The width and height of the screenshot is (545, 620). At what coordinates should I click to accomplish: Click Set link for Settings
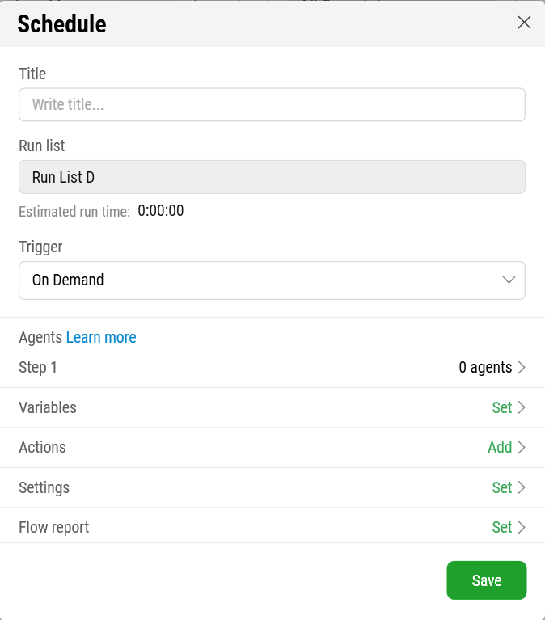click(x=502, y=487)
